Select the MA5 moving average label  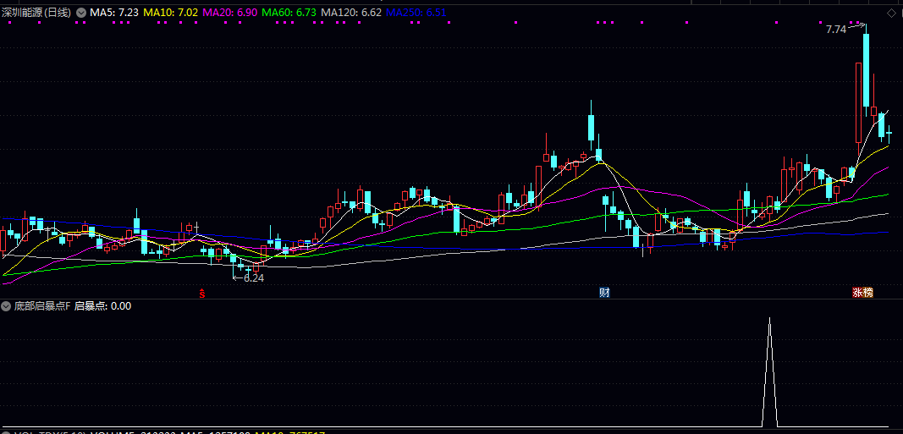(114, 13)
